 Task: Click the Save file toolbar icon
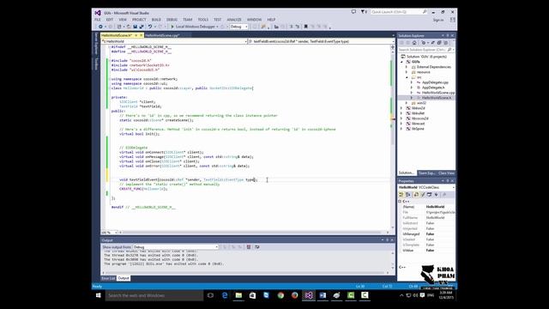click(x=136, y=27)
